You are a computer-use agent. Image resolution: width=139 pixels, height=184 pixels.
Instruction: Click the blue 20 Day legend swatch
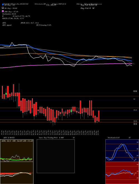(3, 5)
